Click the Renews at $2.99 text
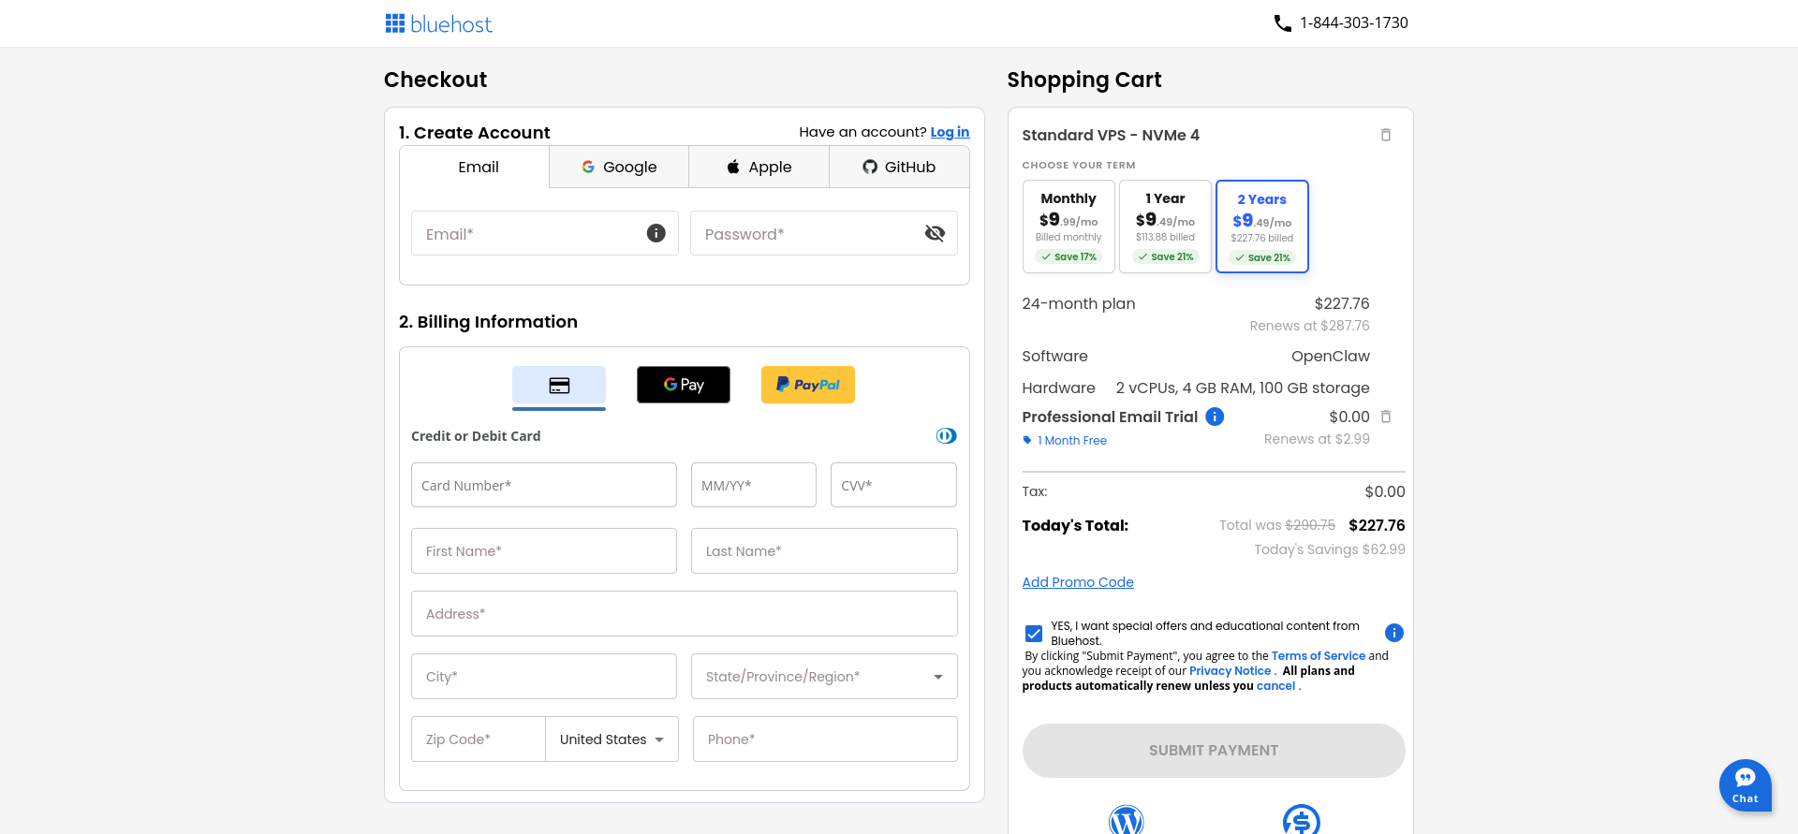This screenshot has height=834, width=1798. 1317,439
